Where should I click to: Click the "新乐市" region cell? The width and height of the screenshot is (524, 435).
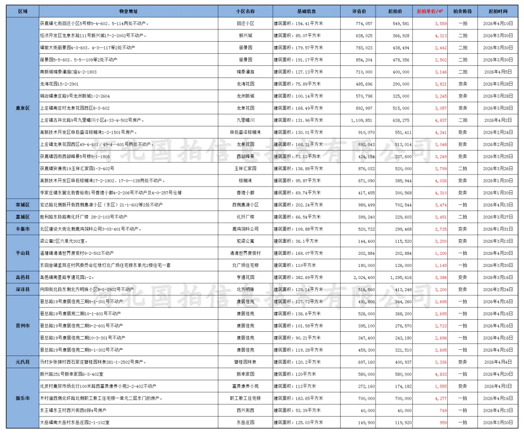click(23, 398)
